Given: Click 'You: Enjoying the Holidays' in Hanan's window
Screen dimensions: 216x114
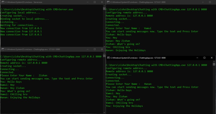Looking at the screenshot, I should point(124,106).
